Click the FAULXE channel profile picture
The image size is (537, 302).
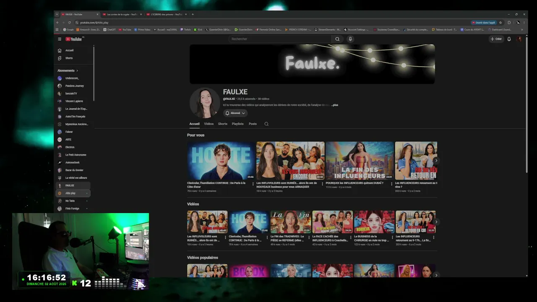click(205, 103)
